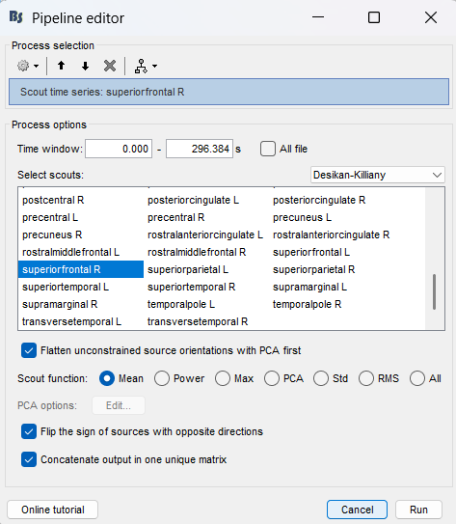
Task: Open the gear process selection menu
Action: point(28,66)
